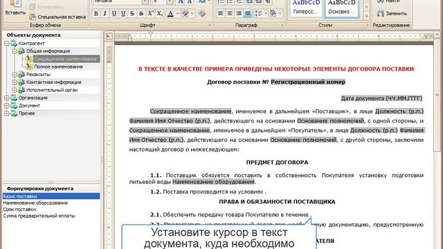This screenshot has height=249, width=443.
Task: Select the Прочее tree item
Action: 26,113
